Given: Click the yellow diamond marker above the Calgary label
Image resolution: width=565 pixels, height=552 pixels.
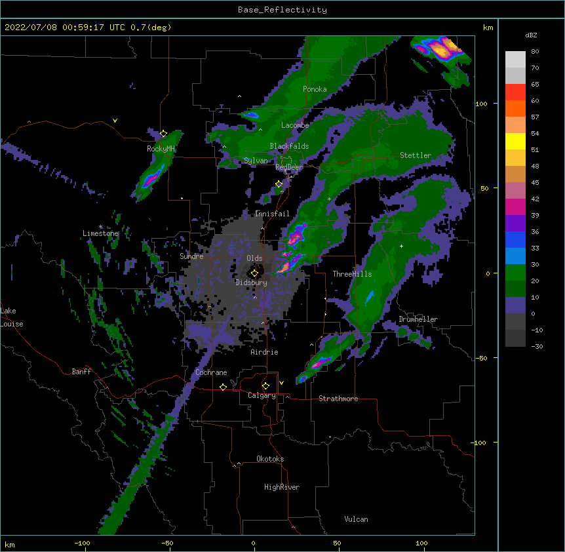Looking at the screenshot, I should pos(265,386).
